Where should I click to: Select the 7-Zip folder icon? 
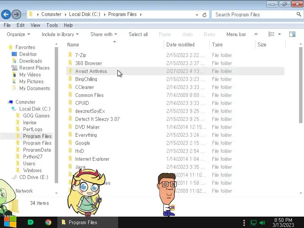pyautogui.click(x=70, y=55)
